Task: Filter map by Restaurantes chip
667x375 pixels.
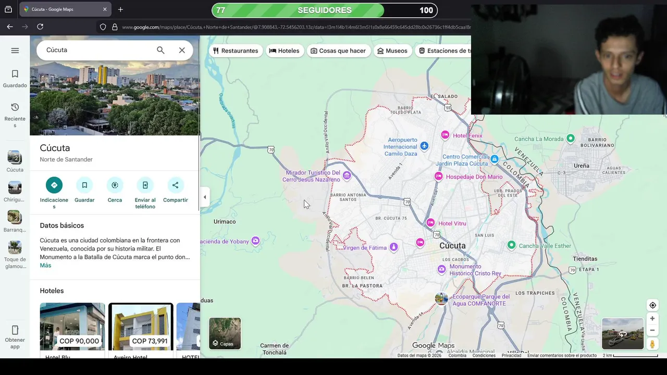Action: pyautogui.click(x=236, y=51)
